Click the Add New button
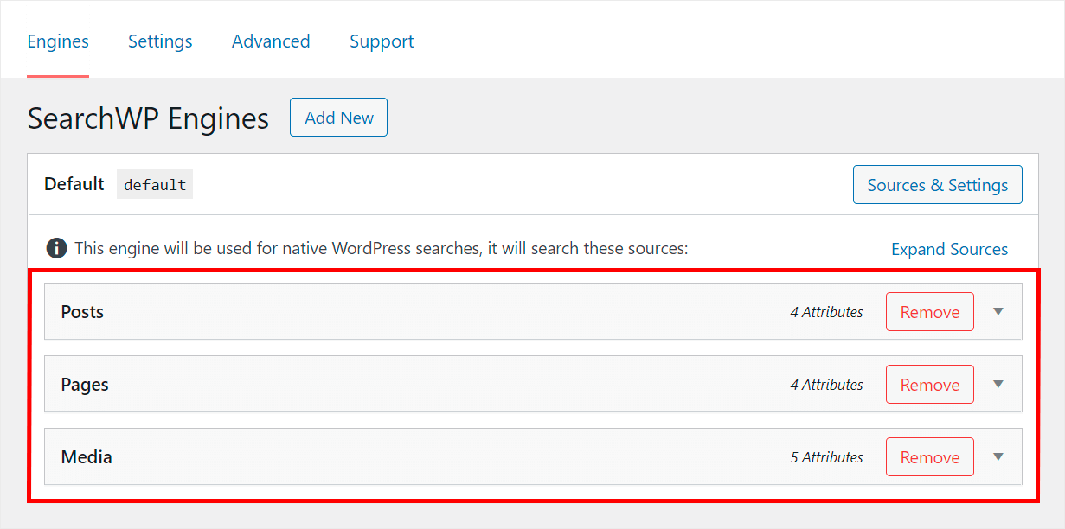The image size is (1065, 529). [338, 118]
